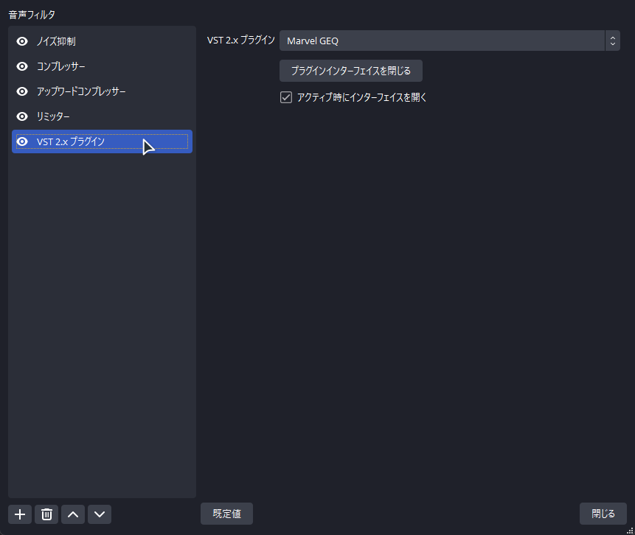Viewport: 635px width, 535px height.
Task: Move filter up with up-arrow icon
Action: [73, 514]
